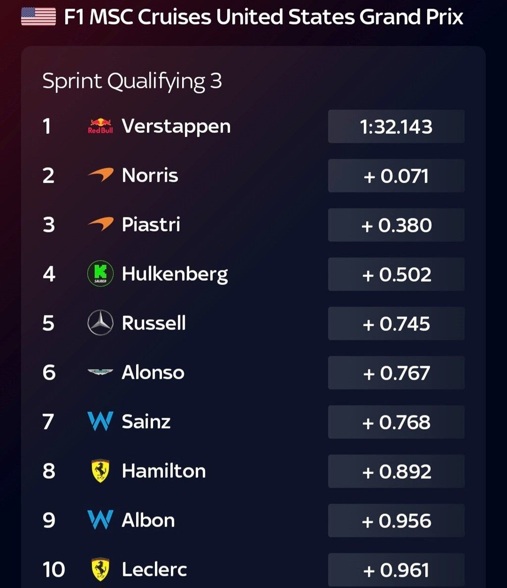This screenshot has height=588, width=507.
Task: Select the Ferrari badge beside Leclerc
Action: tap(101, 569)
